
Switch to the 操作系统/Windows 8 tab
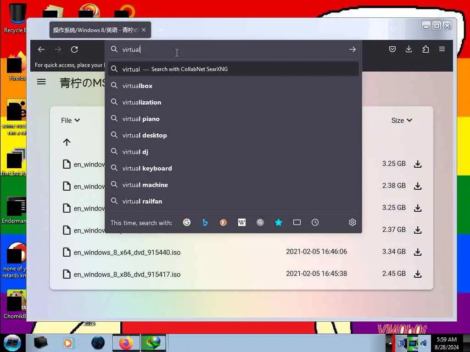(x=100, y=30)
